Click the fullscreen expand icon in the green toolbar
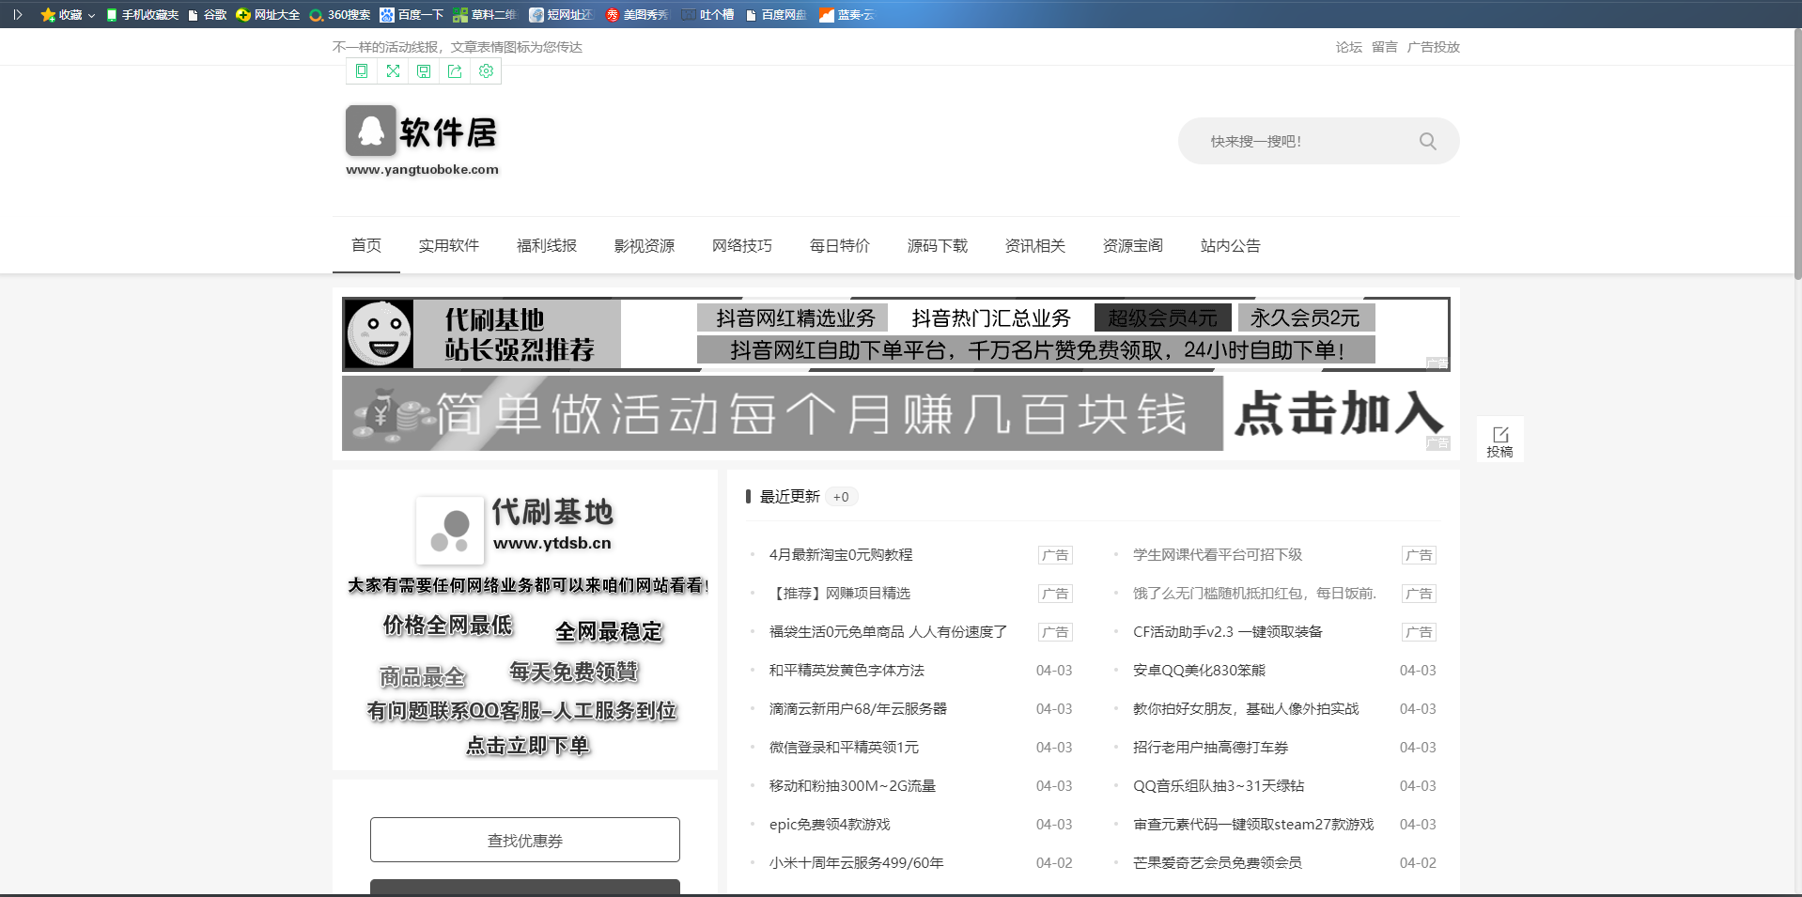The height and width of the screenshot is (897, 1802). (x=393, y=71)
